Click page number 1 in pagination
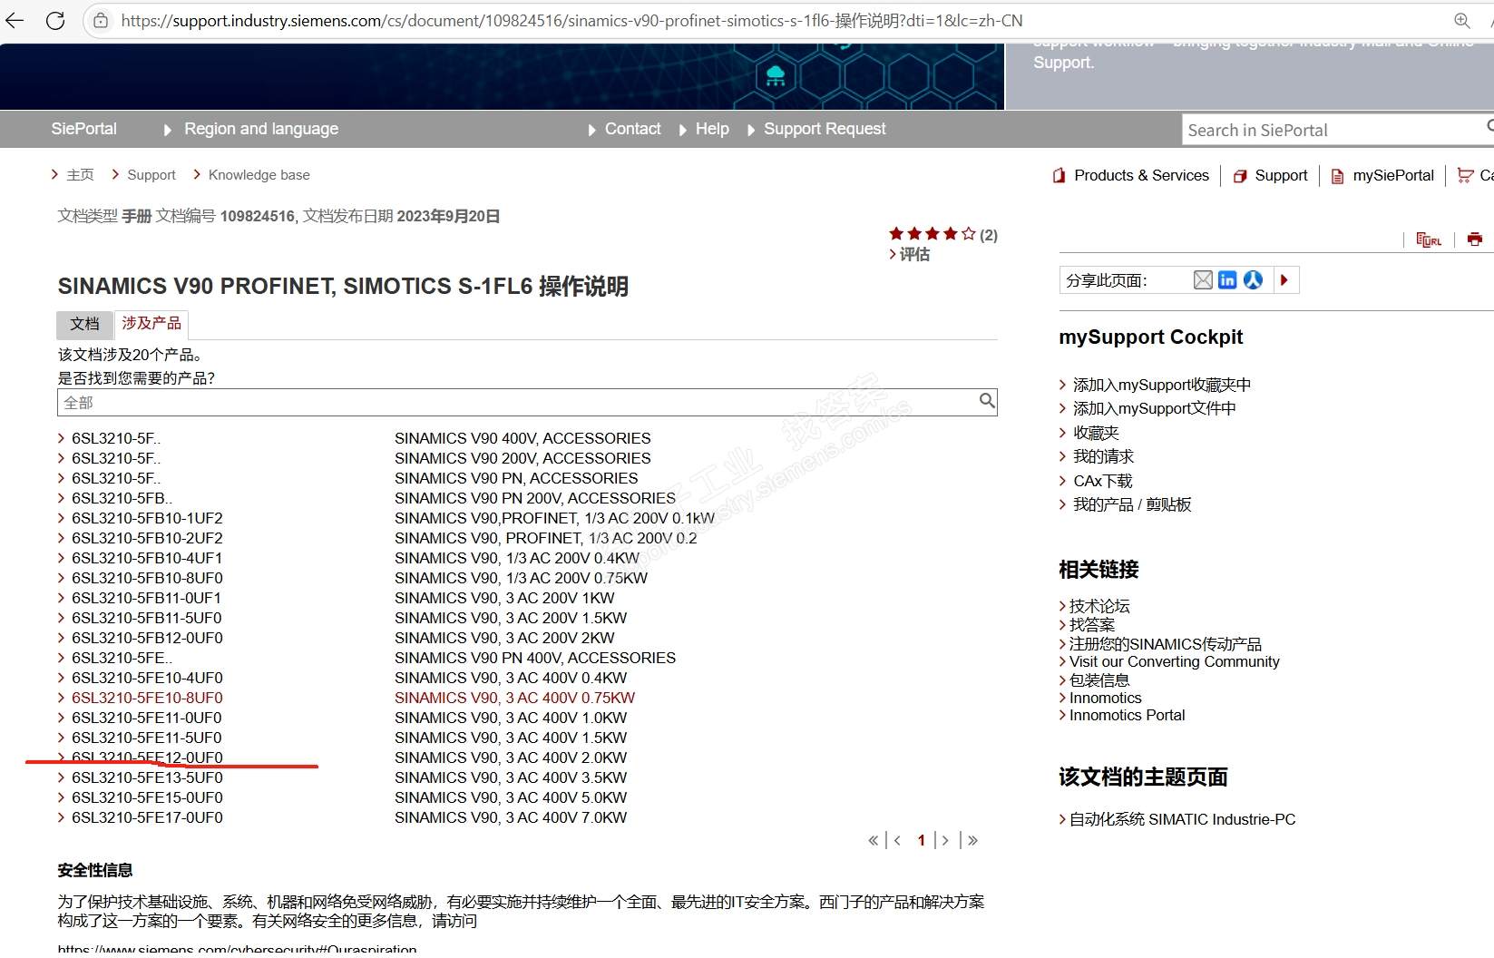 tap(922, 840)
